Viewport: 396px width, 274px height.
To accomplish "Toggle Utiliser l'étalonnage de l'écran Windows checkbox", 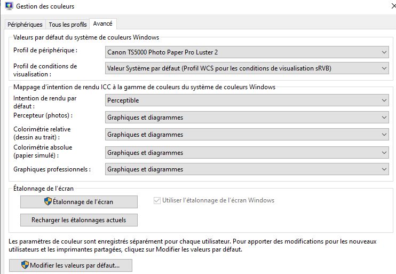I will click(157, 201).
